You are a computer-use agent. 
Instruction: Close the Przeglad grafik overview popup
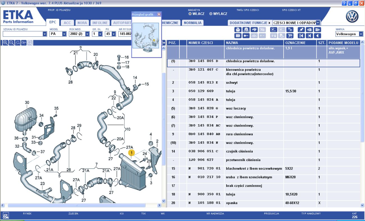pos(159,14)
